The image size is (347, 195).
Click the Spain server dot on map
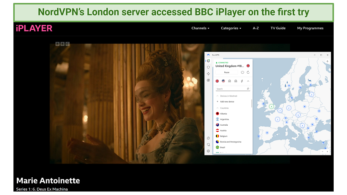267,133
